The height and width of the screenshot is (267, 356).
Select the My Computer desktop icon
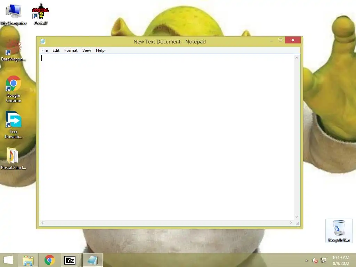coord(14,15)
